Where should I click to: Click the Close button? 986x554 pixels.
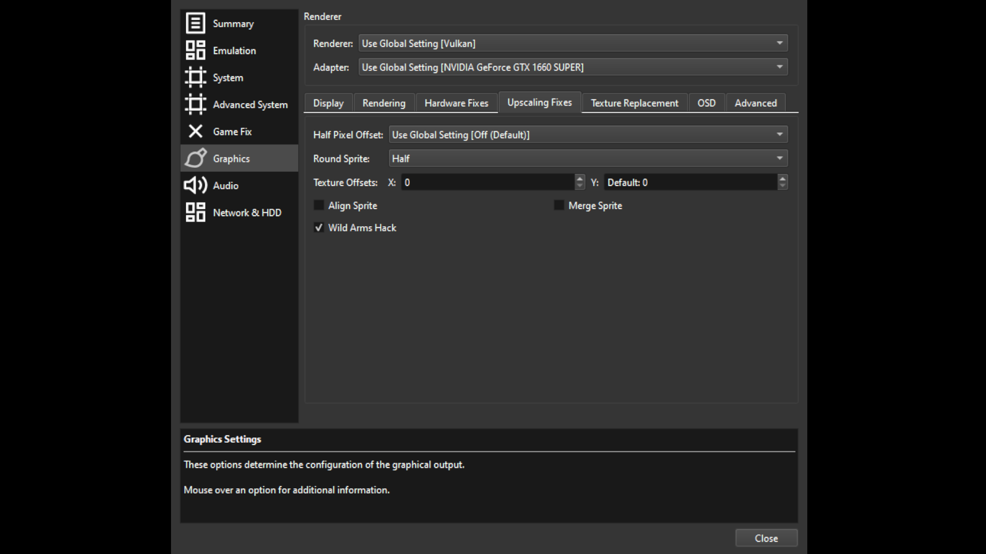pyautogui.click(x=766, y=538)
